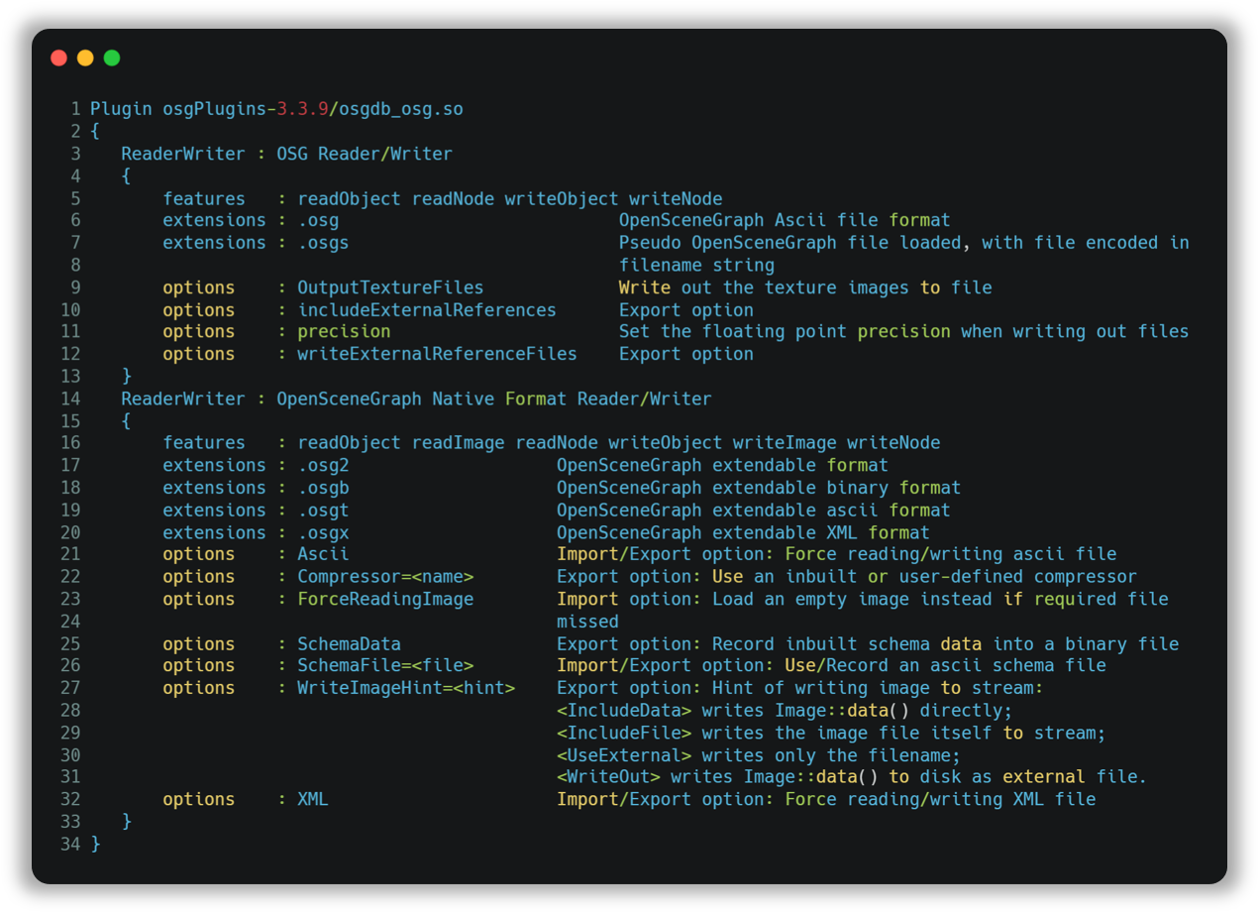The image size is (1259, 913).
Task: Select the '.osgt' extension
Action: pyautogui.click(x=323, y=510)
